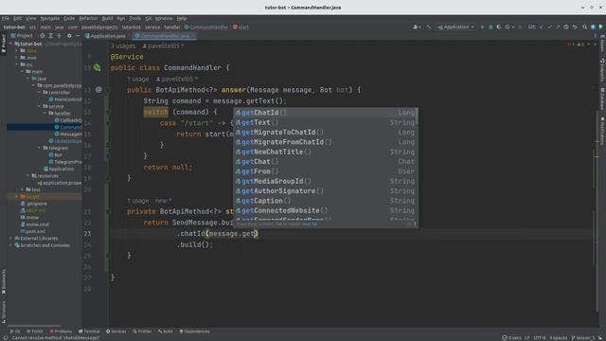The height and width of the screenshot is (341, 606).
Task: Run the Application configuration
Action: (x=482, y=27)
